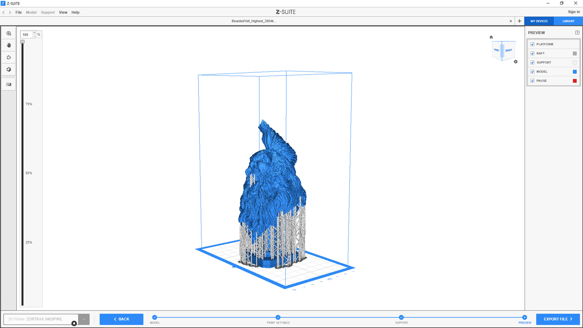583x328 pixels.
Task: Click the BACK button
Action: tap(121, 319)
